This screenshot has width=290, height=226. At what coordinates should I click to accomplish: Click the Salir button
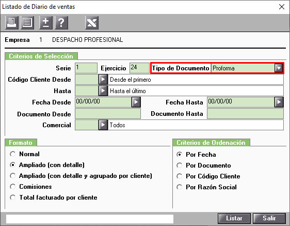[x=269, y=218]
